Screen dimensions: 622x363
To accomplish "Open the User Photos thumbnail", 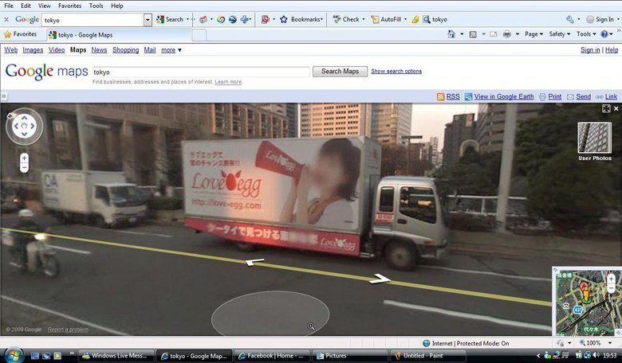I will 594,138.
